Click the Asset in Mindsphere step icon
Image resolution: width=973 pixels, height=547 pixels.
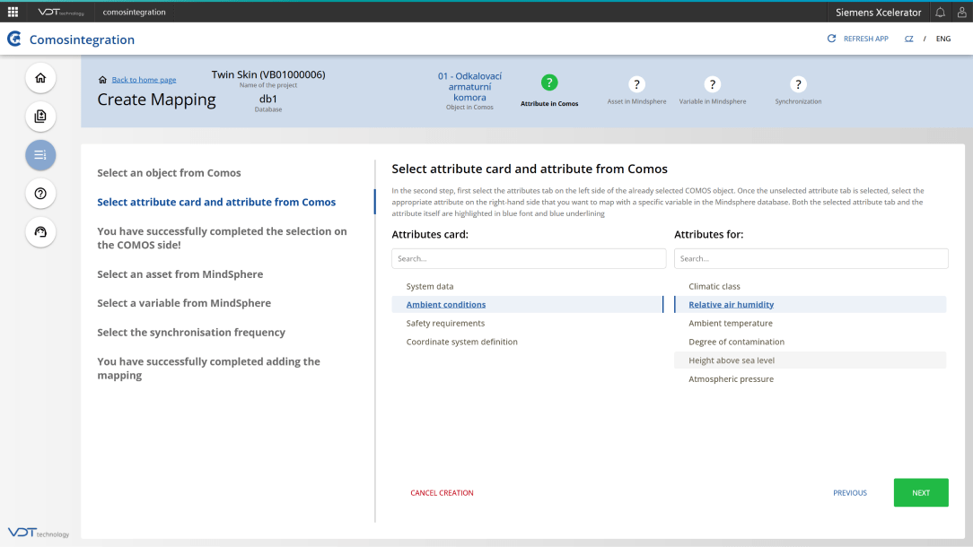pyautogui.click(x=636, y=84)
